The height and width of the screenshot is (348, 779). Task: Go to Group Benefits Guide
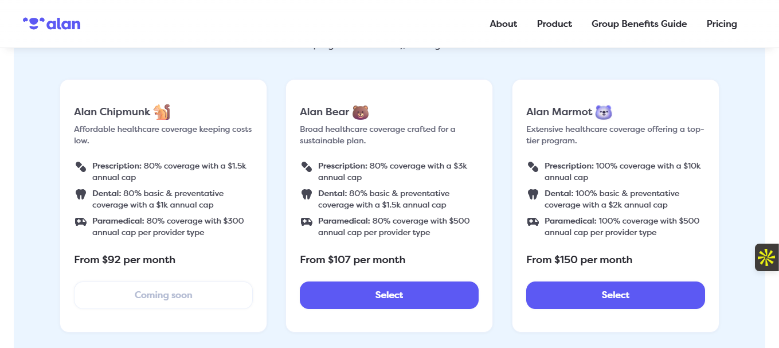639,24
